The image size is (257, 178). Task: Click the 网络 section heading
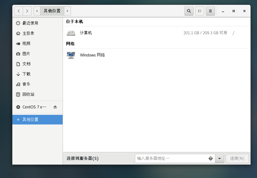(x=70, y=44)
